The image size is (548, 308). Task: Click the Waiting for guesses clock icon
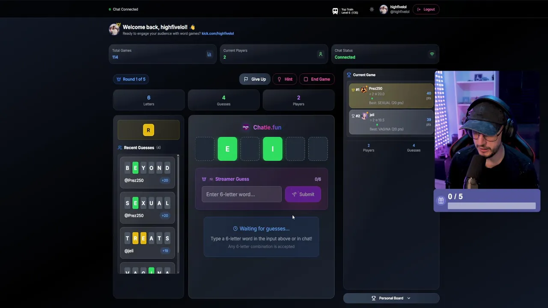235,229
